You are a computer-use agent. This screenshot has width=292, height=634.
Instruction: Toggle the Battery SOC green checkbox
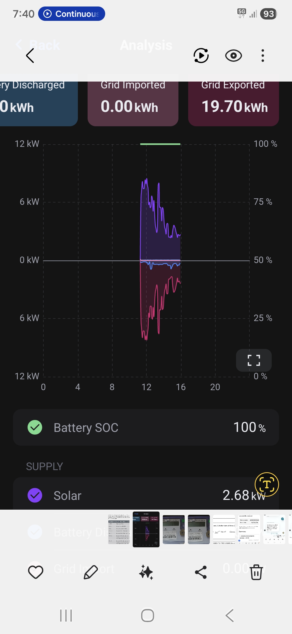(x=35, y=427)
